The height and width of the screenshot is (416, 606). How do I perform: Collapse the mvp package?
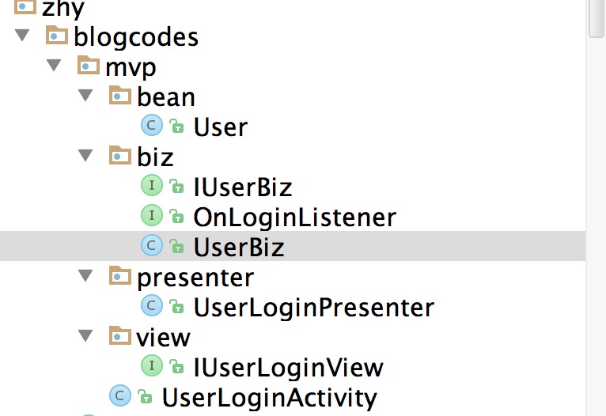[x=54, y=65]
